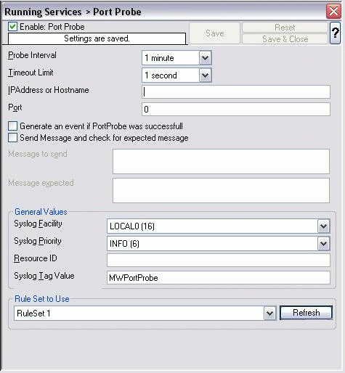Focus the IPAddress or Hostname field
This screenshot has width=345, height=373.
point(236,91)
